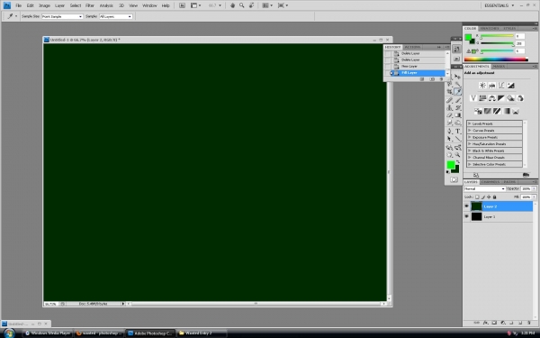Open layer Fill slider arrow

pos(534,196)
